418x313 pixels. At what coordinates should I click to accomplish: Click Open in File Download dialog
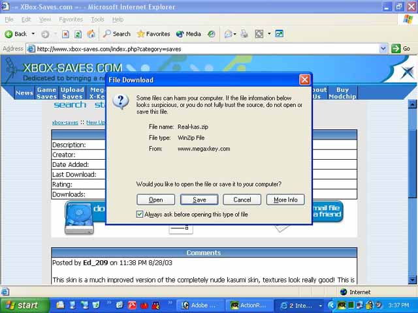(155, 200)
